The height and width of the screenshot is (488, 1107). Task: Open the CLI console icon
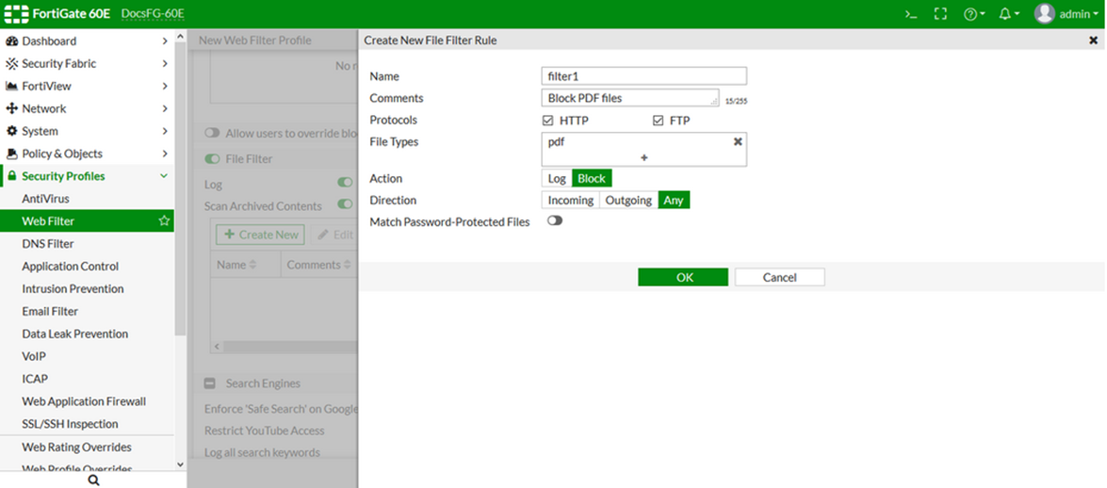point(910,14)
